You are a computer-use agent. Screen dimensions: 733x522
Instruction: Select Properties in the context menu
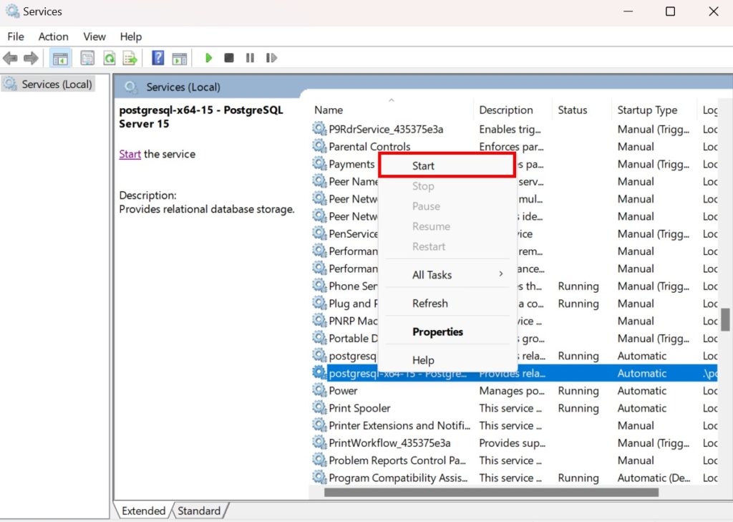click(x=437, y=332)
